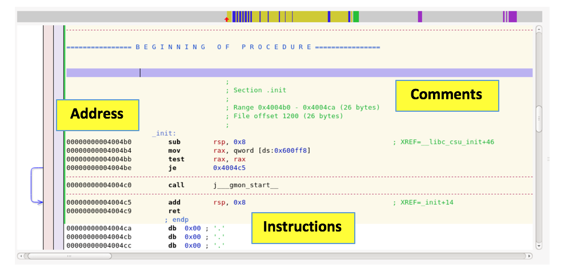Select address 00000000004004cc
The width and height of the screenshot is (561, 276).
(99, 246)
